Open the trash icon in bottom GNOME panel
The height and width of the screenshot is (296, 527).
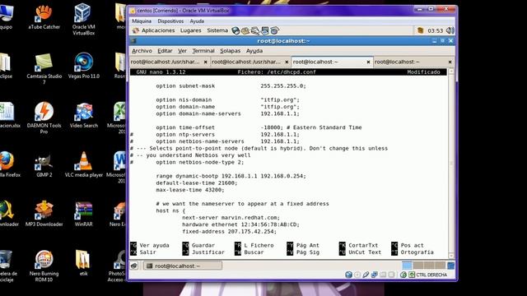451,266
